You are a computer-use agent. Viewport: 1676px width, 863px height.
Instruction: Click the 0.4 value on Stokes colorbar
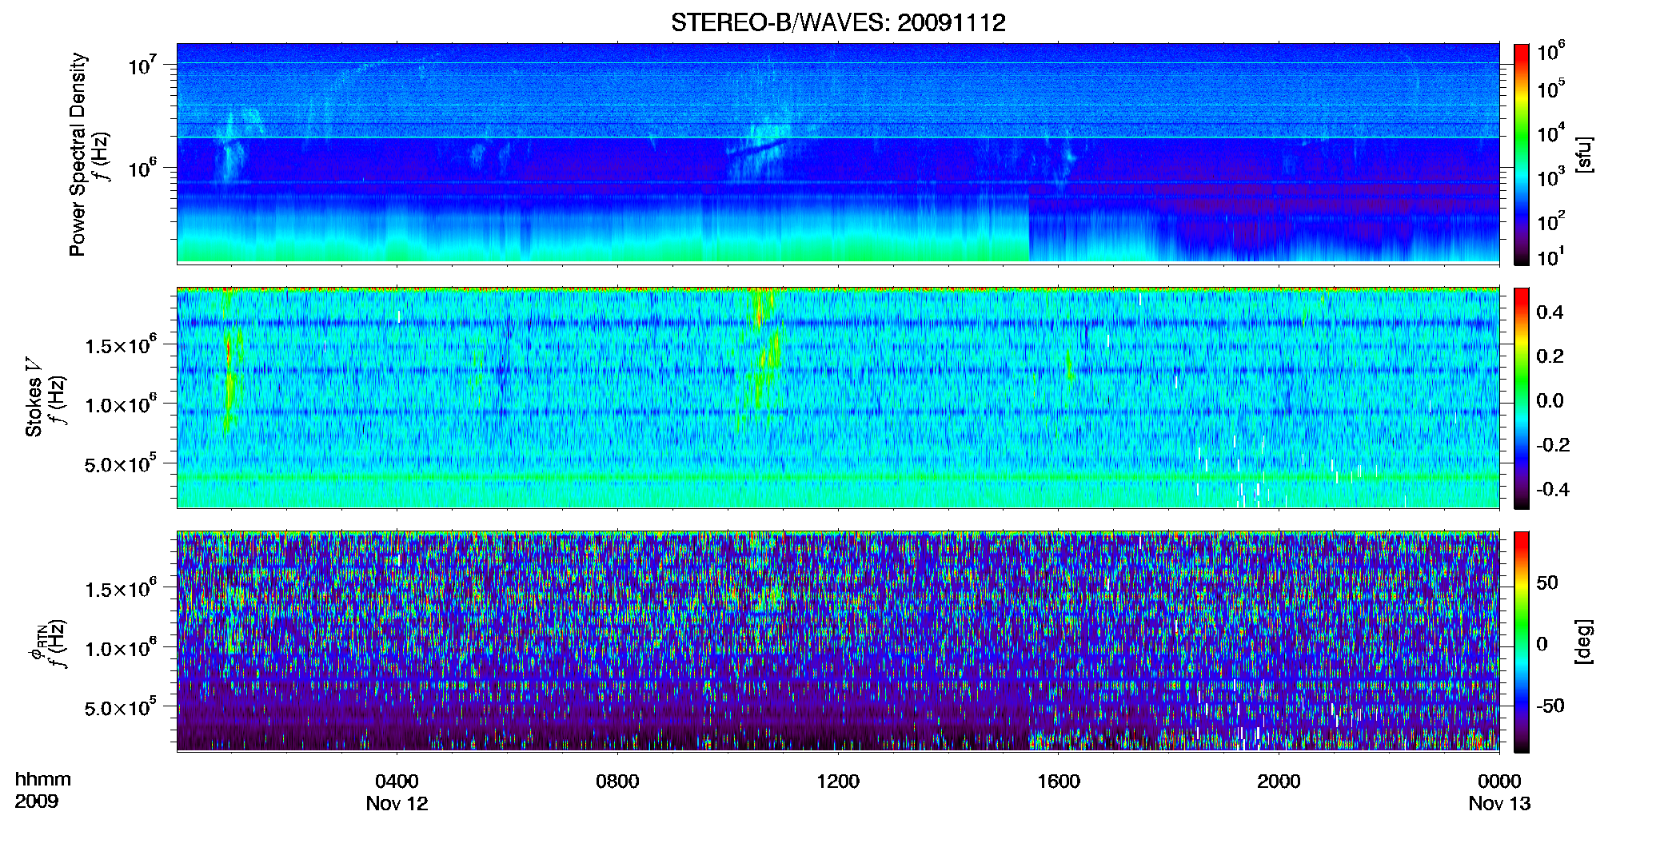point(1550,312)
